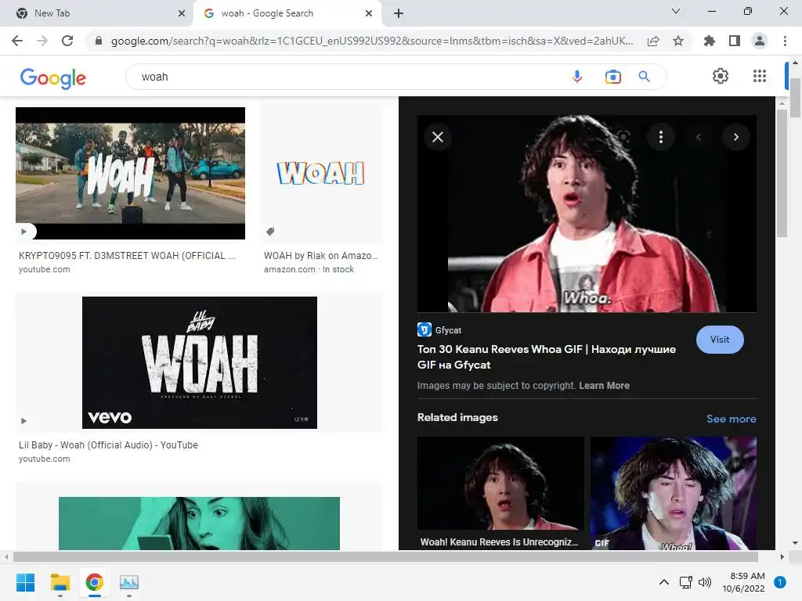Open KRYPTO9095 WOAH video result
Viewport: 802px width, 601px height.
coord(131,173)
